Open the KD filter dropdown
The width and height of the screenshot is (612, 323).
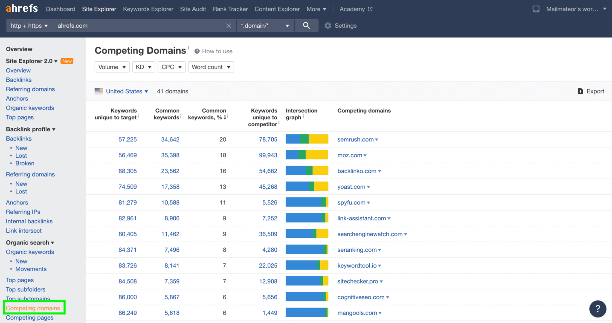coord(143,67)
